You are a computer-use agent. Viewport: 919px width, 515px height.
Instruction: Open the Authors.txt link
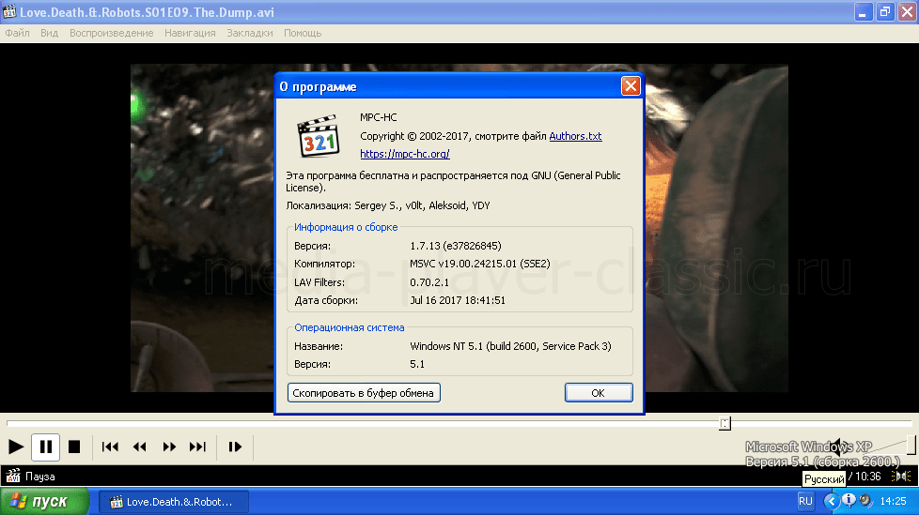(x=575, y=136)
